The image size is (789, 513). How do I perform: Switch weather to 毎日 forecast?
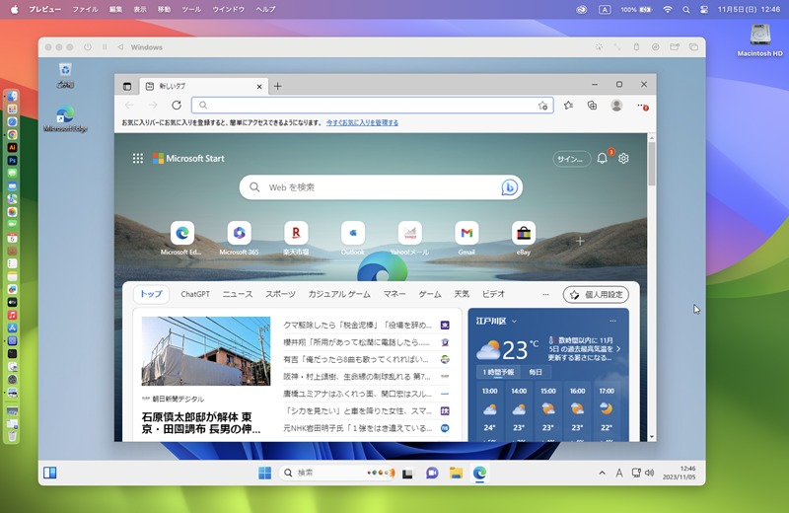536,372
